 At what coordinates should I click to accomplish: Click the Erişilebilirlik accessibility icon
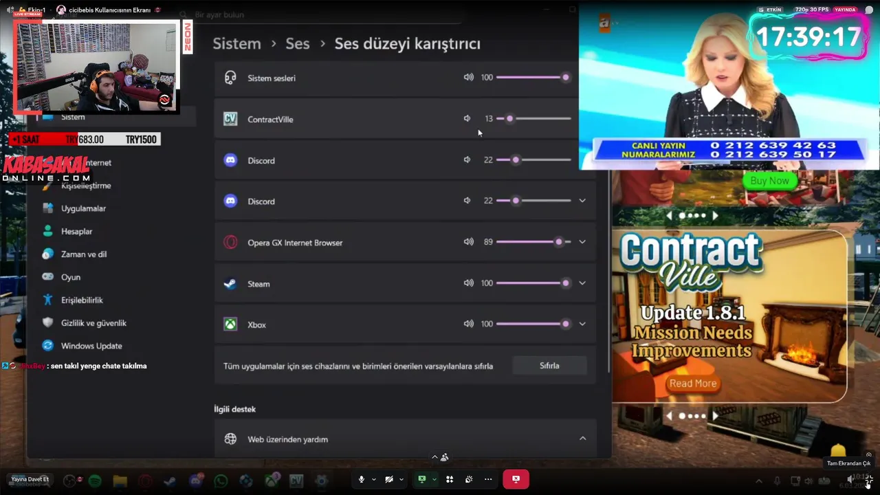coord(47,300)
